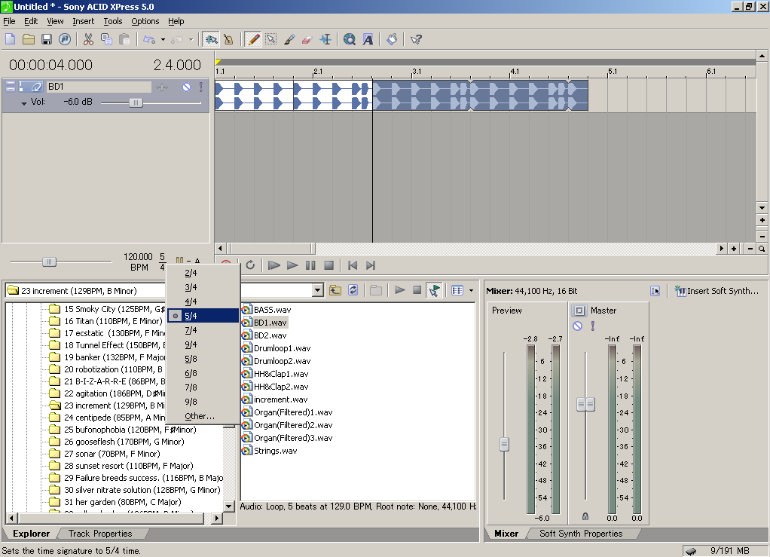Go to start of project
The width and height of the screenshot is (770, 557).
pos(353,265)
